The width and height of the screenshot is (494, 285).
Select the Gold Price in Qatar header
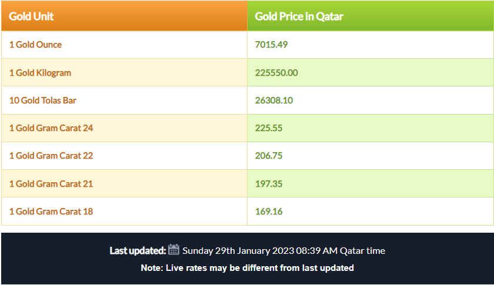(299, 16)
